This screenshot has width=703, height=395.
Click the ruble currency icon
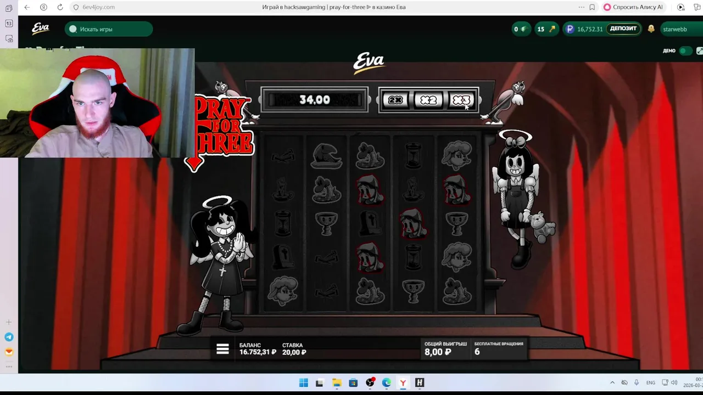[570, 29]
